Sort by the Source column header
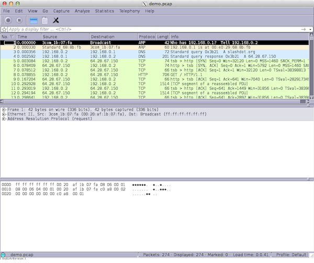 (x=65, y=37)
